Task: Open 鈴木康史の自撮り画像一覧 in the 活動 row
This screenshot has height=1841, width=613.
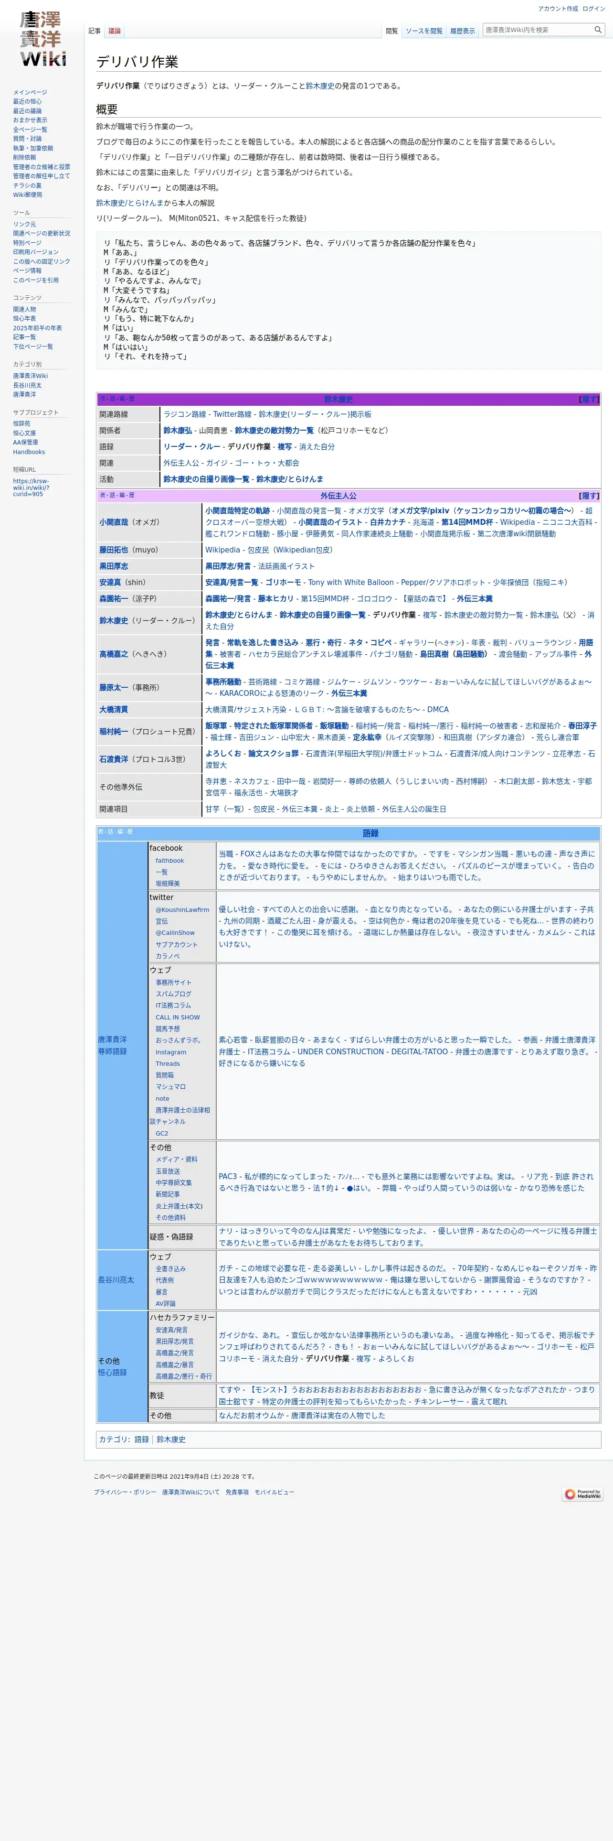Action: 206,479
